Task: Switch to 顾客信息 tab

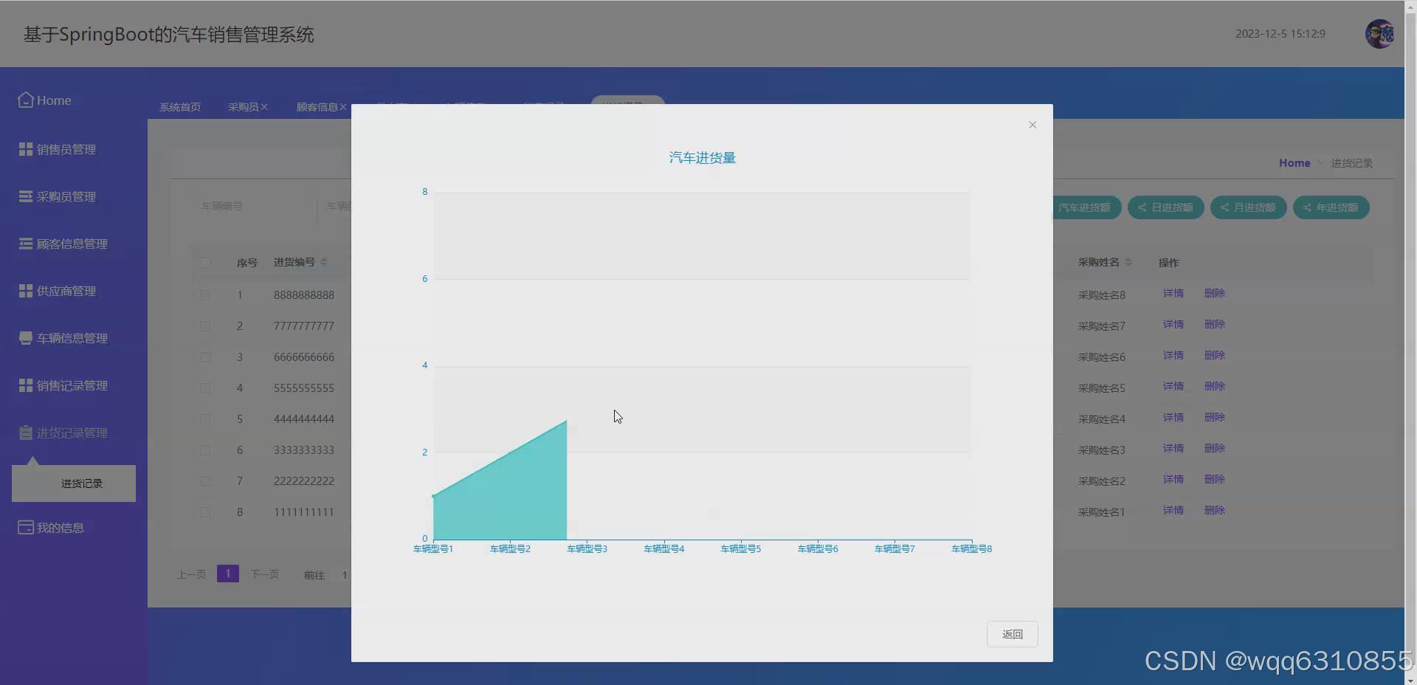Action: pos(317,107)
